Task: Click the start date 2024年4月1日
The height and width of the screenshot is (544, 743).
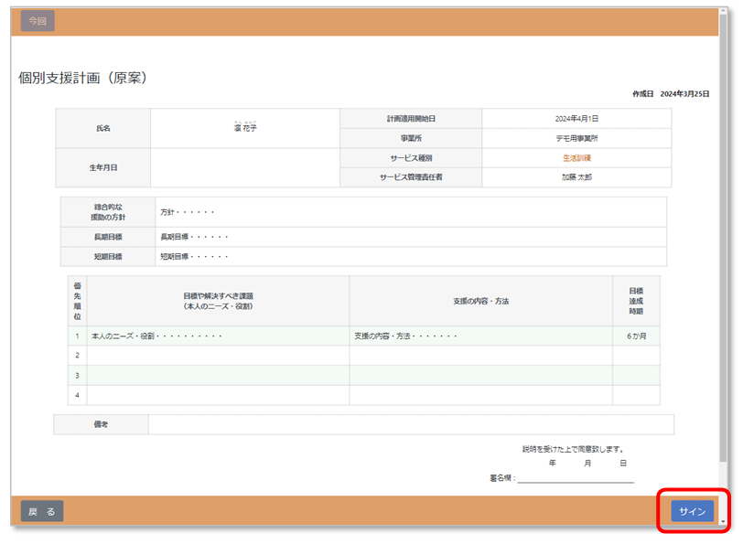Action: [x=576, y=119]
